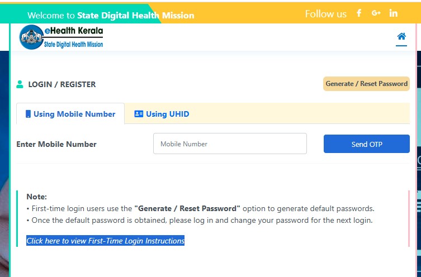
Task: Click the LOGIN / REGISTER heading
Action: pyautogui.click(x=62, y=84)
